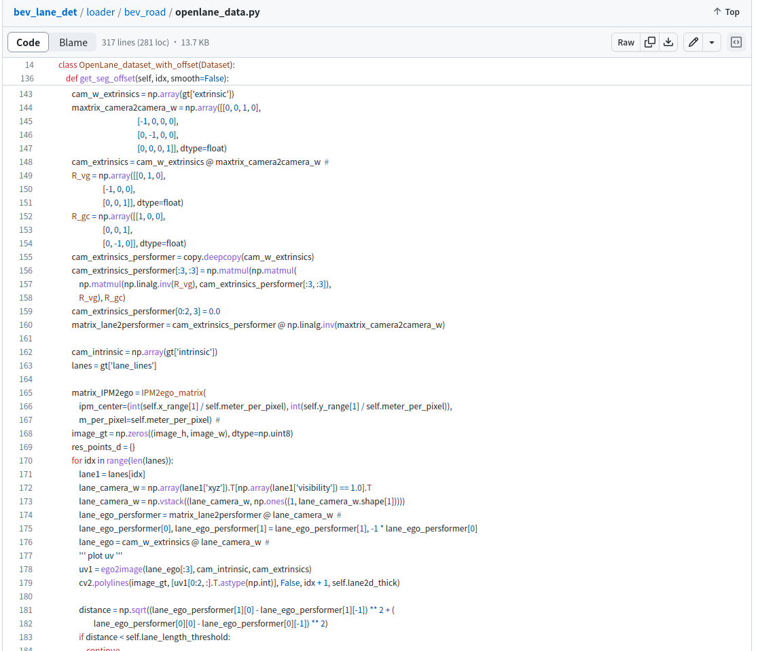The width and height of the screenshot is (758, 651).
Task: Click the download raw file icon
Action: point(668,42)
